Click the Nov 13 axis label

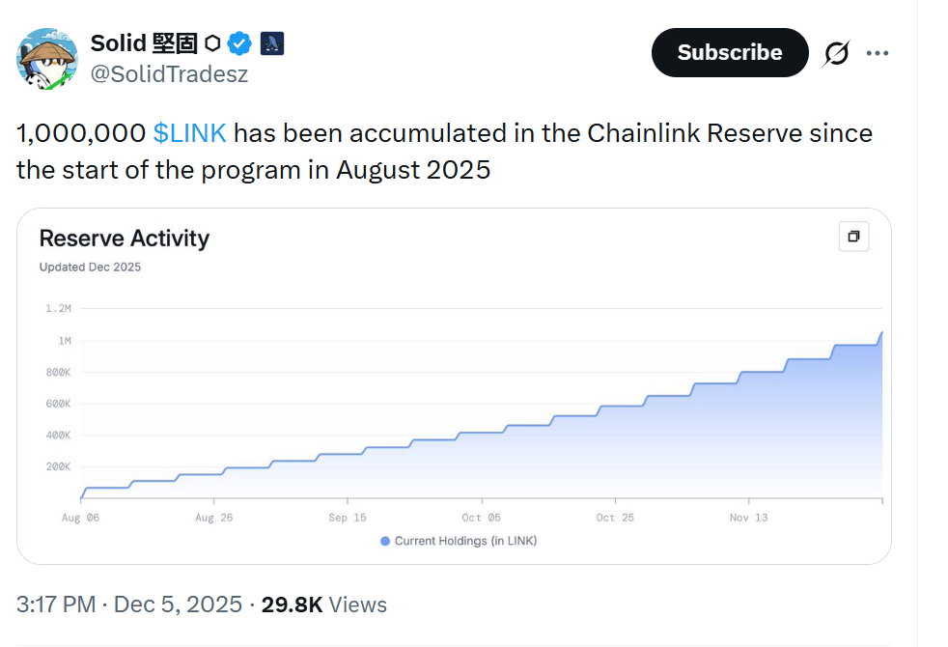(749, 518)
